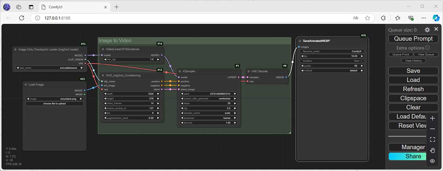
Task: Increase steps value with right arrow
Action: click(x=235, y=103)
